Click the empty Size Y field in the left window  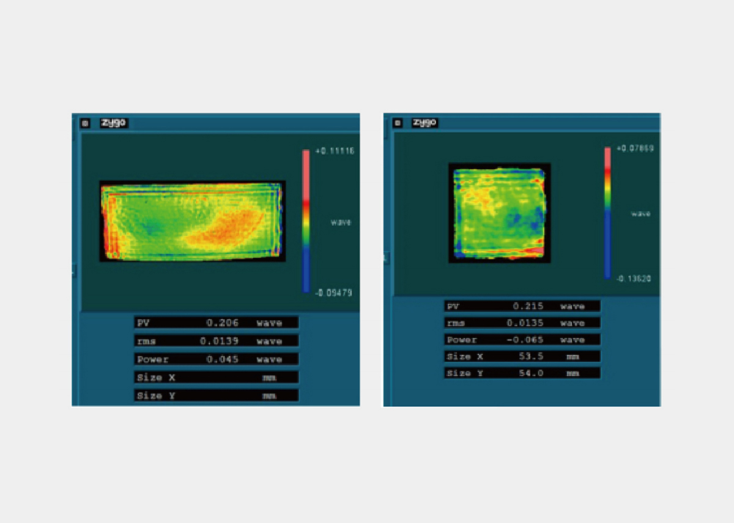(217, 396)
